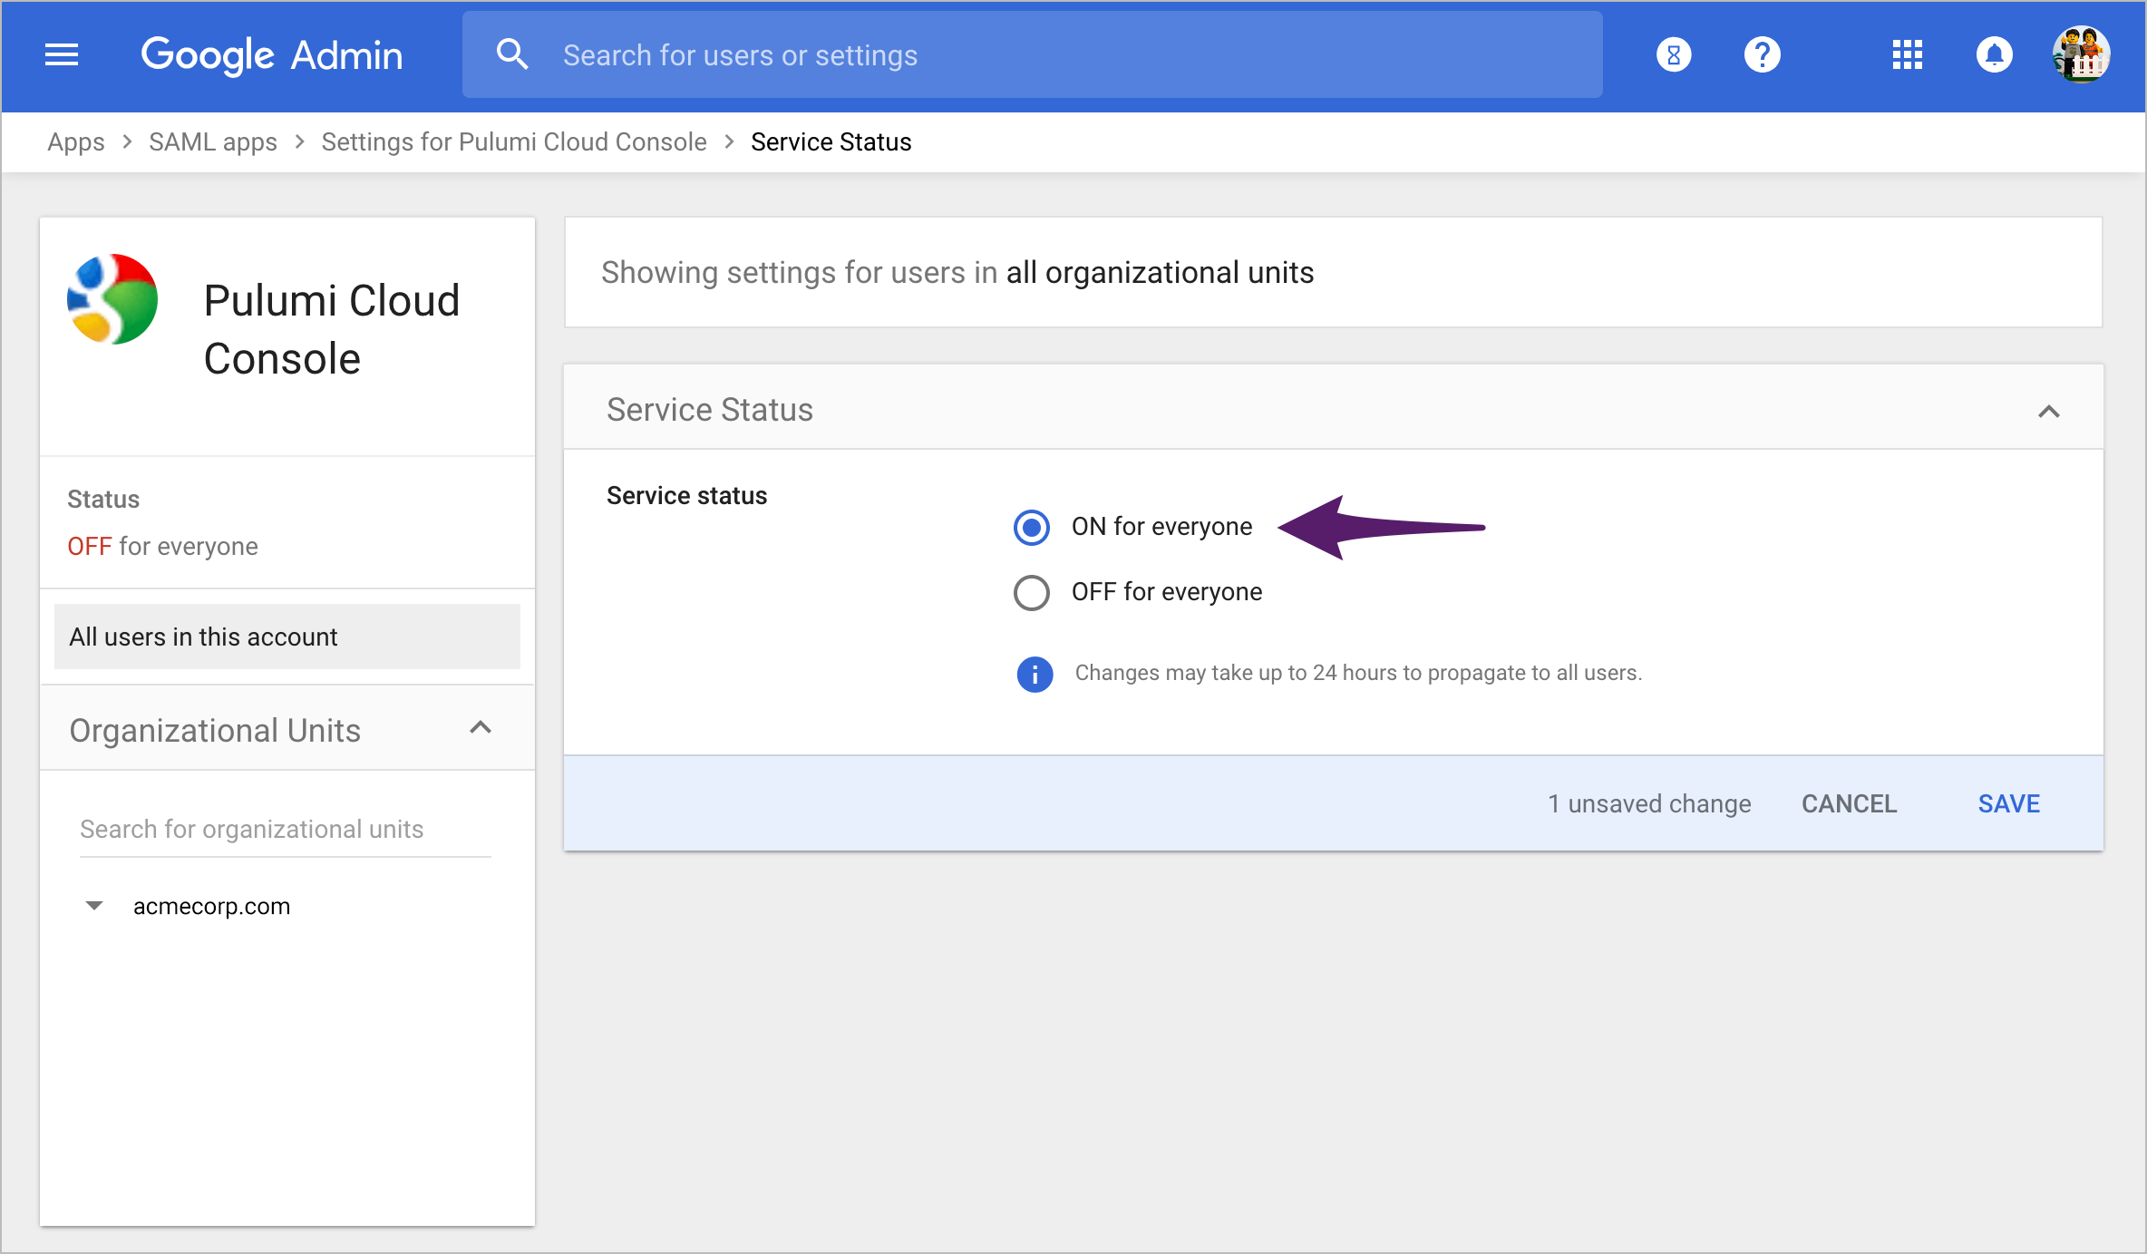Open the Help menu
Viewport: 2147px width, 1254px height.
point(1763,54)
